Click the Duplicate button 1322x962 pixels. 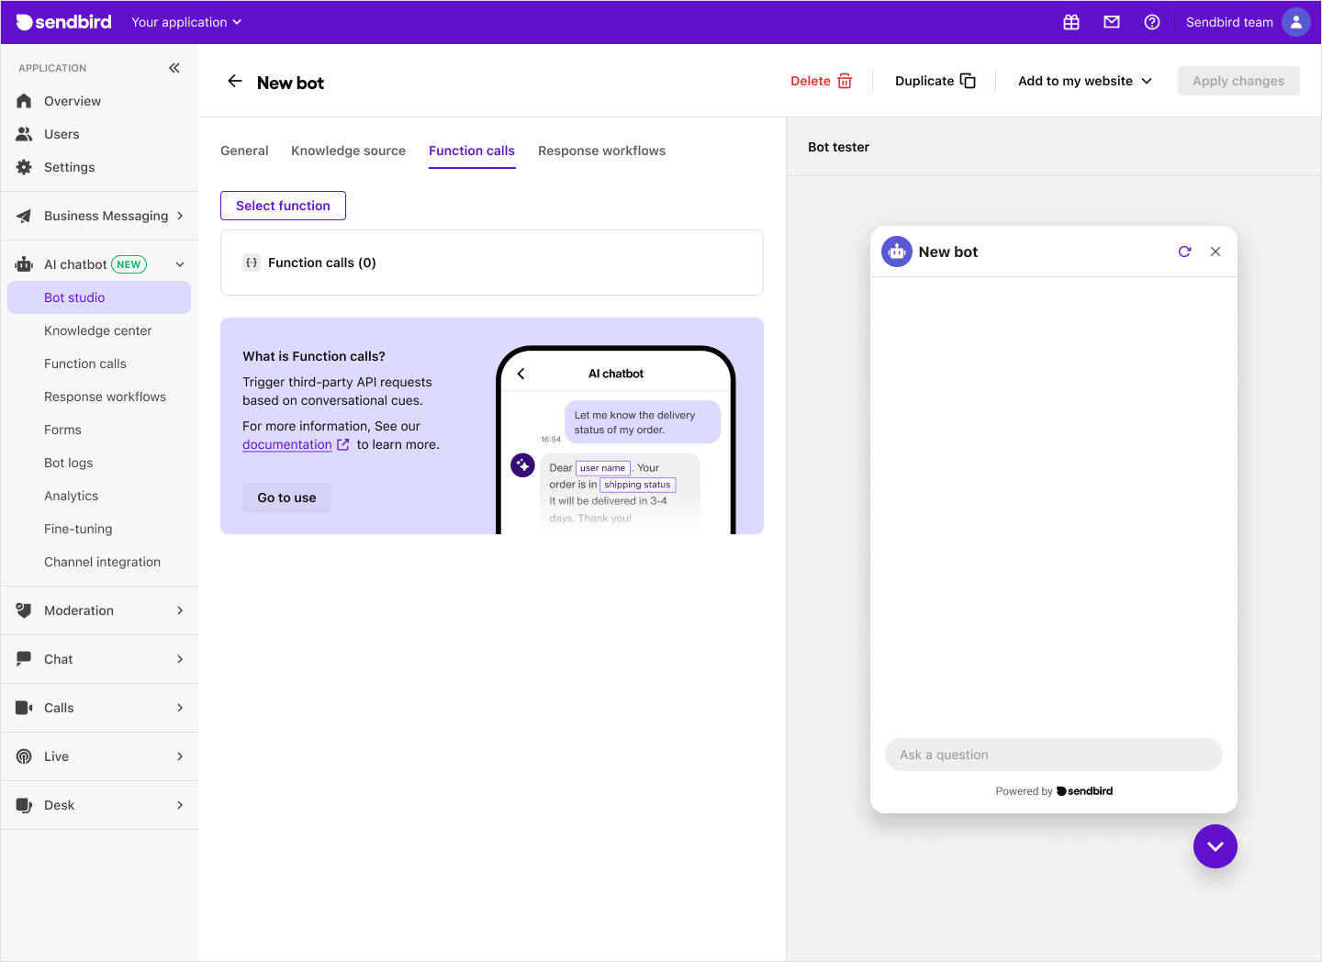(x=935, y=81)
